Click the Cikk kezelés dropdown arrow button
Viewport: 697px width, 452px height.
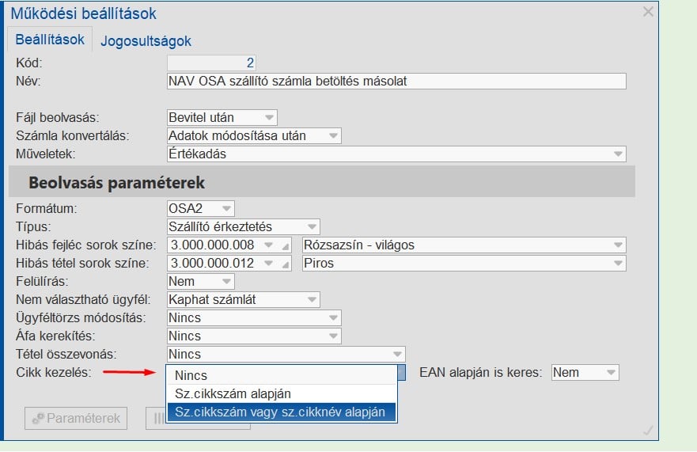click(x=401, y=372)
